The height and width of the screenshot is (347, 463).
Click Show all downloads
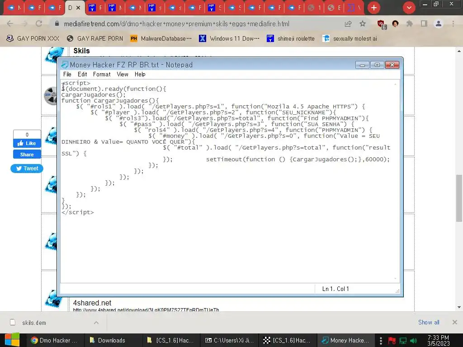(429, 322)
